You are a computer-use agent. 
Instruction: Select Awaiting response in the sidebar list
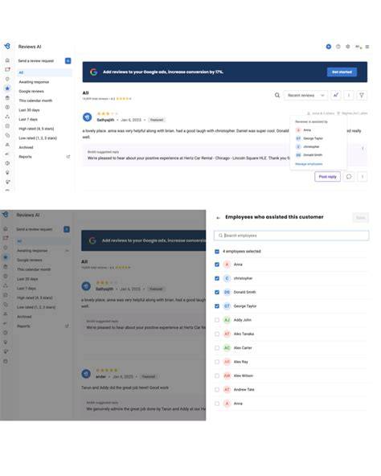coord(34,82)
